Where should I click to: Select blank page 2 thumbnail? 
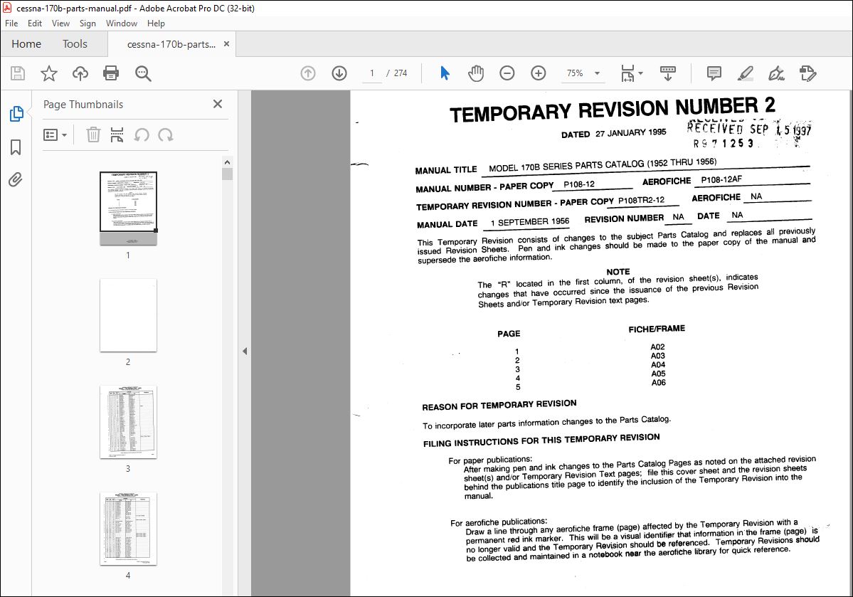[128, 315]
